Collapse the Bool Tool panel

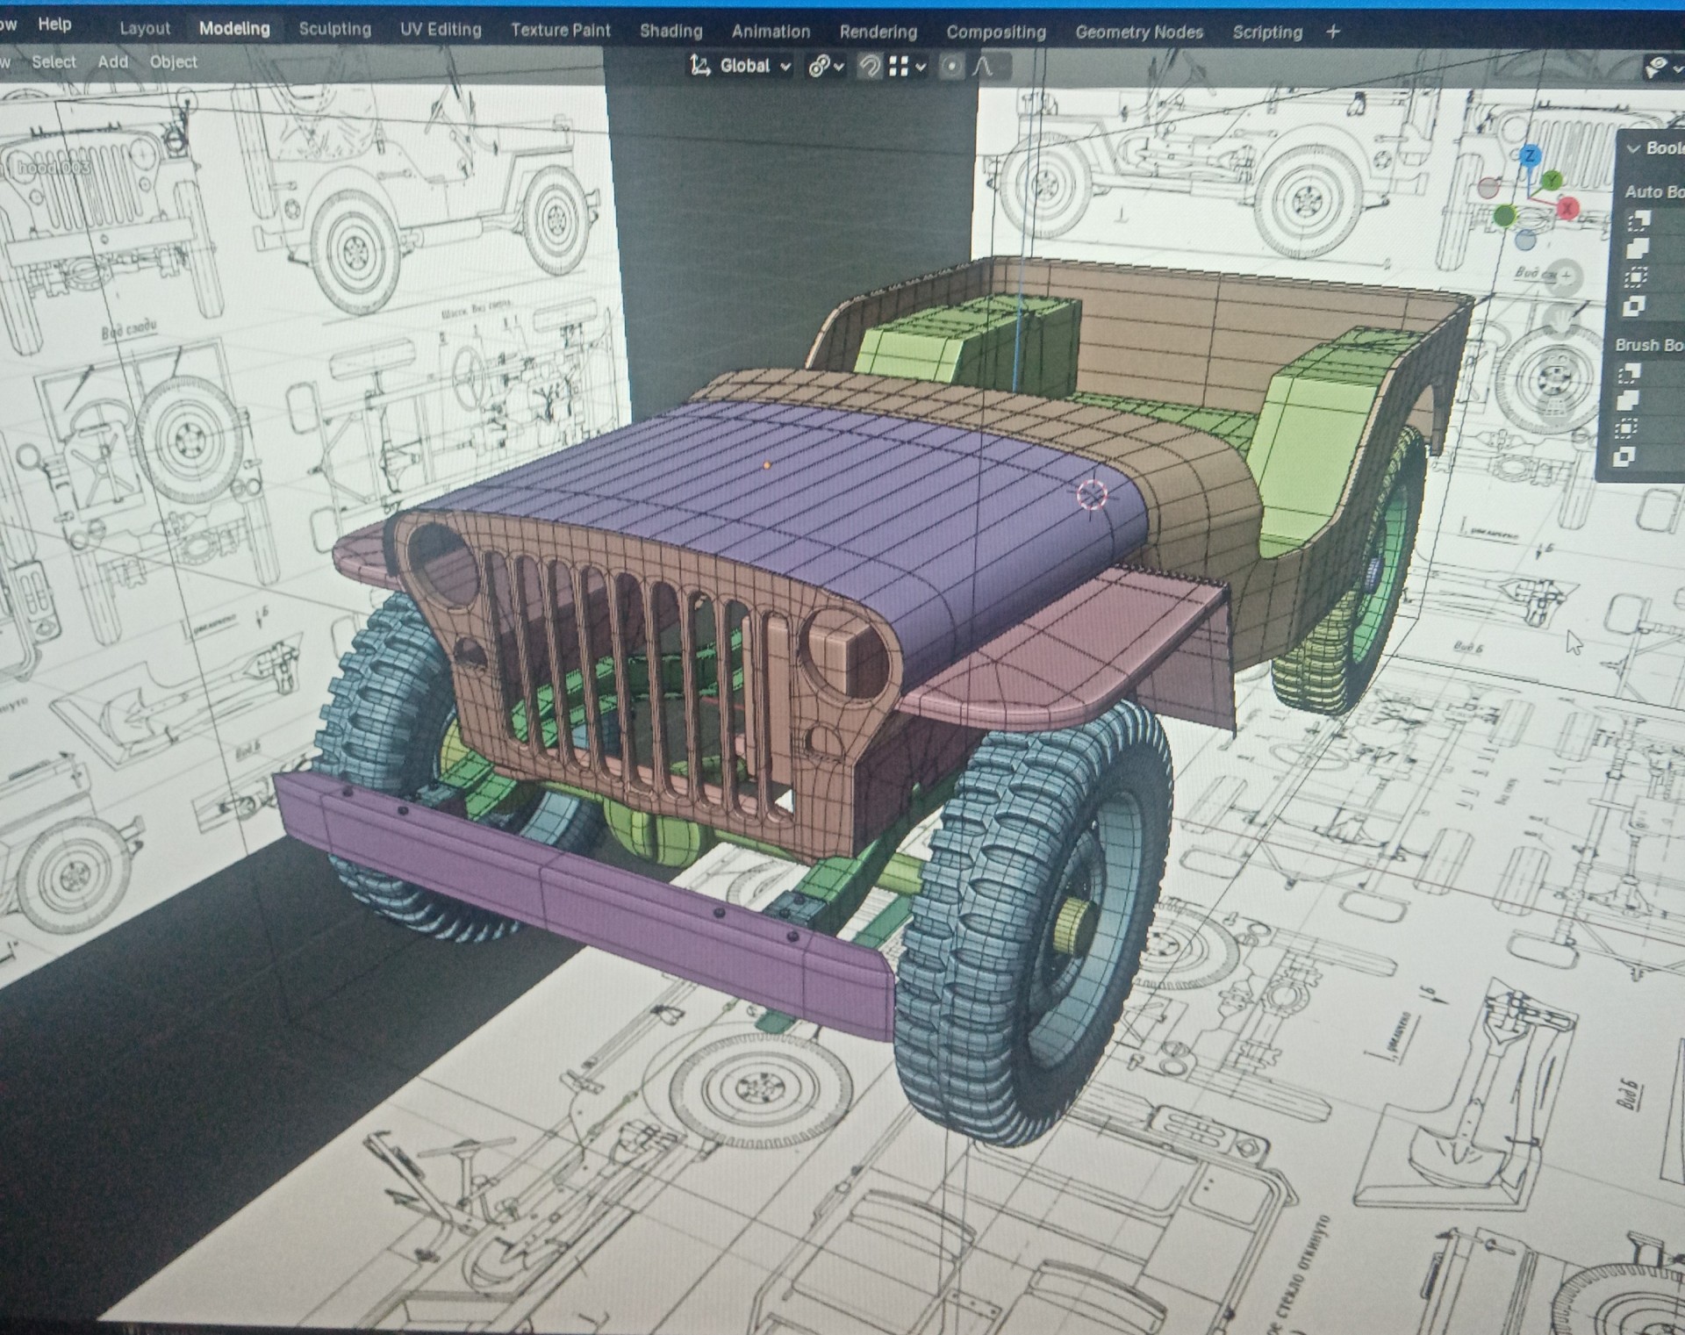(x=1633, y=148)
